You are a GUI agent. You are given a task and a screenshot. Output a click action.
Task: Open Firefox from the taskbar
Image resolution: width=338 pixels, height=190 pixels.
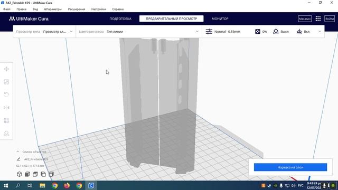67,185
